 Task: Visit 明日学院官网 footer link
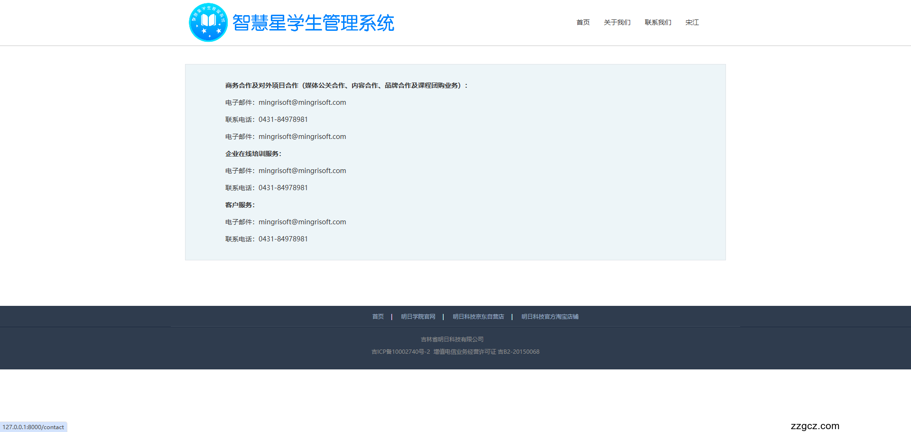coord(418,316)
